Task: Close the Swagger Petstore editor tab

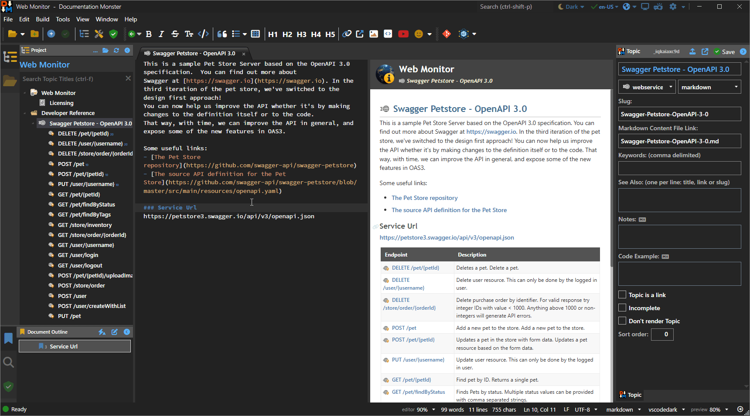Action: (x=244, y=54)
